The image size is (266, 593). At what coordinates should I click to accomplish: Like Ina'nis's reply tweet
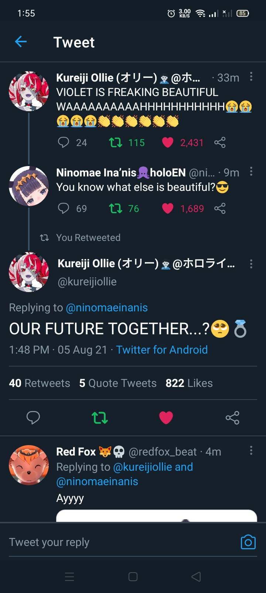point(168,208)
